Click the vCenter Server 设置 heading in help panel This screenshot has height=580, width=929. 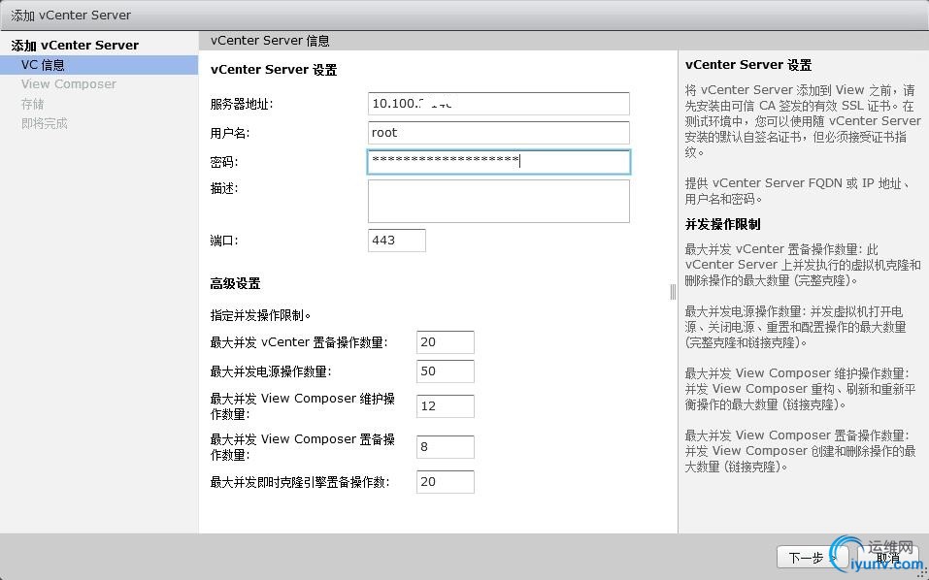click(x=748, y=65)
